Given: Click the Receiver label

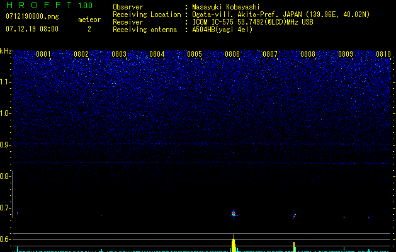Looking at the screenshot, I should click(x=128, y=22).
